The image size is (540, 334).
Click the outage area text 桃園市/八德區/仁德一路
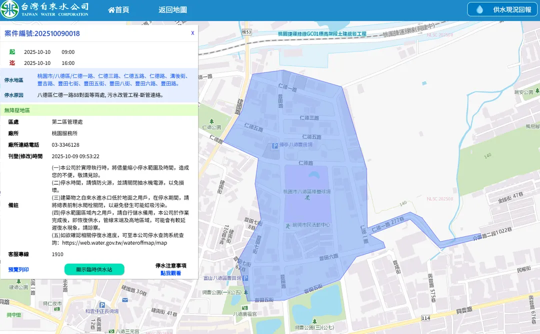(65, 76)
